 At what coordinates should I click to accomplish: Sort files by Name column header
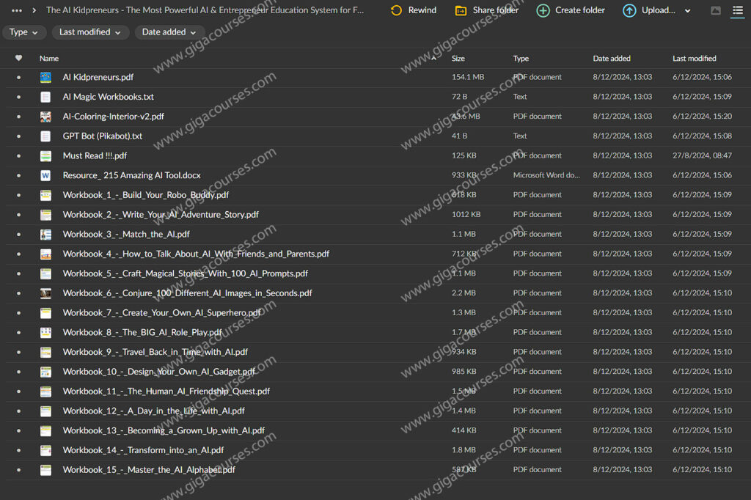tap(49, 58)
